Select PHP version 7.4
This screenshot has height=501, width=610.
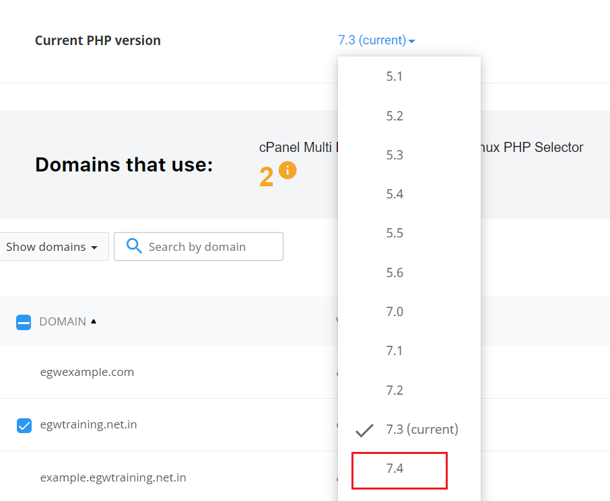[395, 469]
